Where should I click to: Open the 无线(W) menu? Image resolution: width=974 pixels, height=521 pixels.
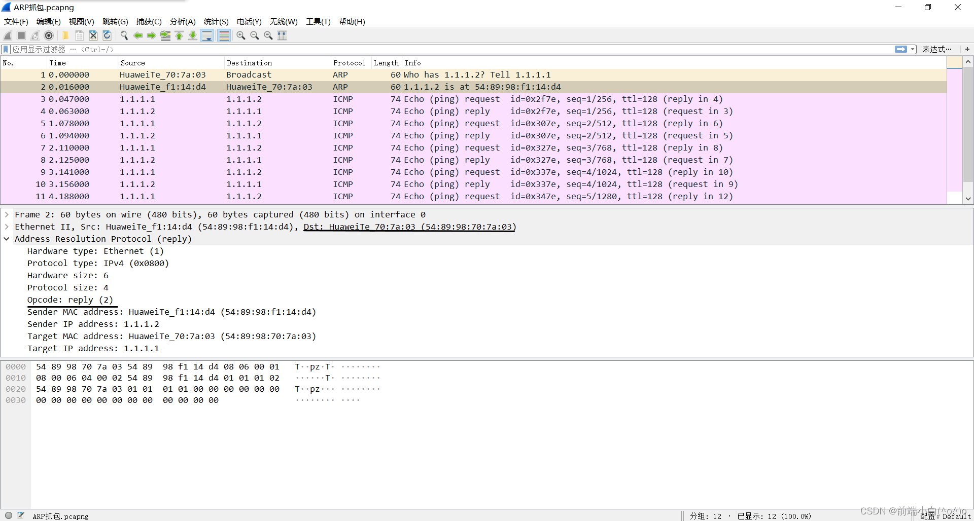(284, 22)
